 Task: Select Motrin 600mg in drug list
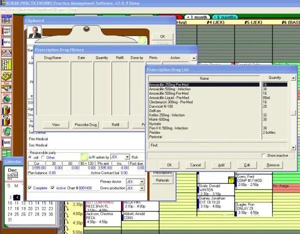point(204,119)
